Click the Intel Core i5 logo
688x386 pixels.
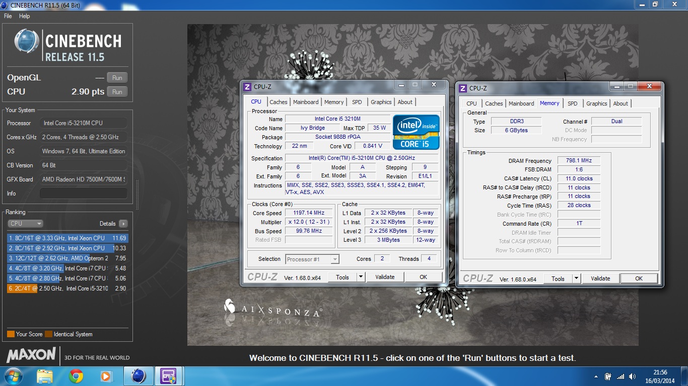417,132
